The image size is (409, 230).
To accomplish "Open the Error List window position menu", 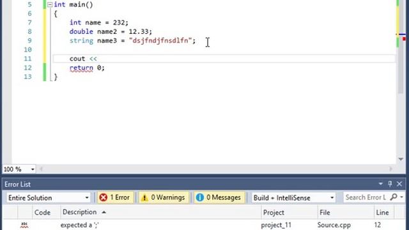I will (x=381, y=184).
